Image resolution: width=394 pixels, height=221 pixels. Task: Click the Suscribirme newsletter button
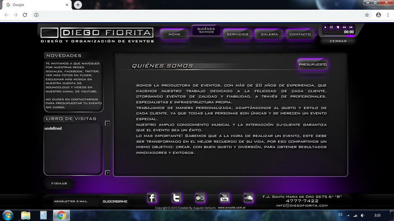pyautogui.click(x=115, y=202)
